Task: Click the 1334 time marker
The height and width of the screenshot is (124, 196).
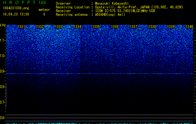Action: click(78, 27)
